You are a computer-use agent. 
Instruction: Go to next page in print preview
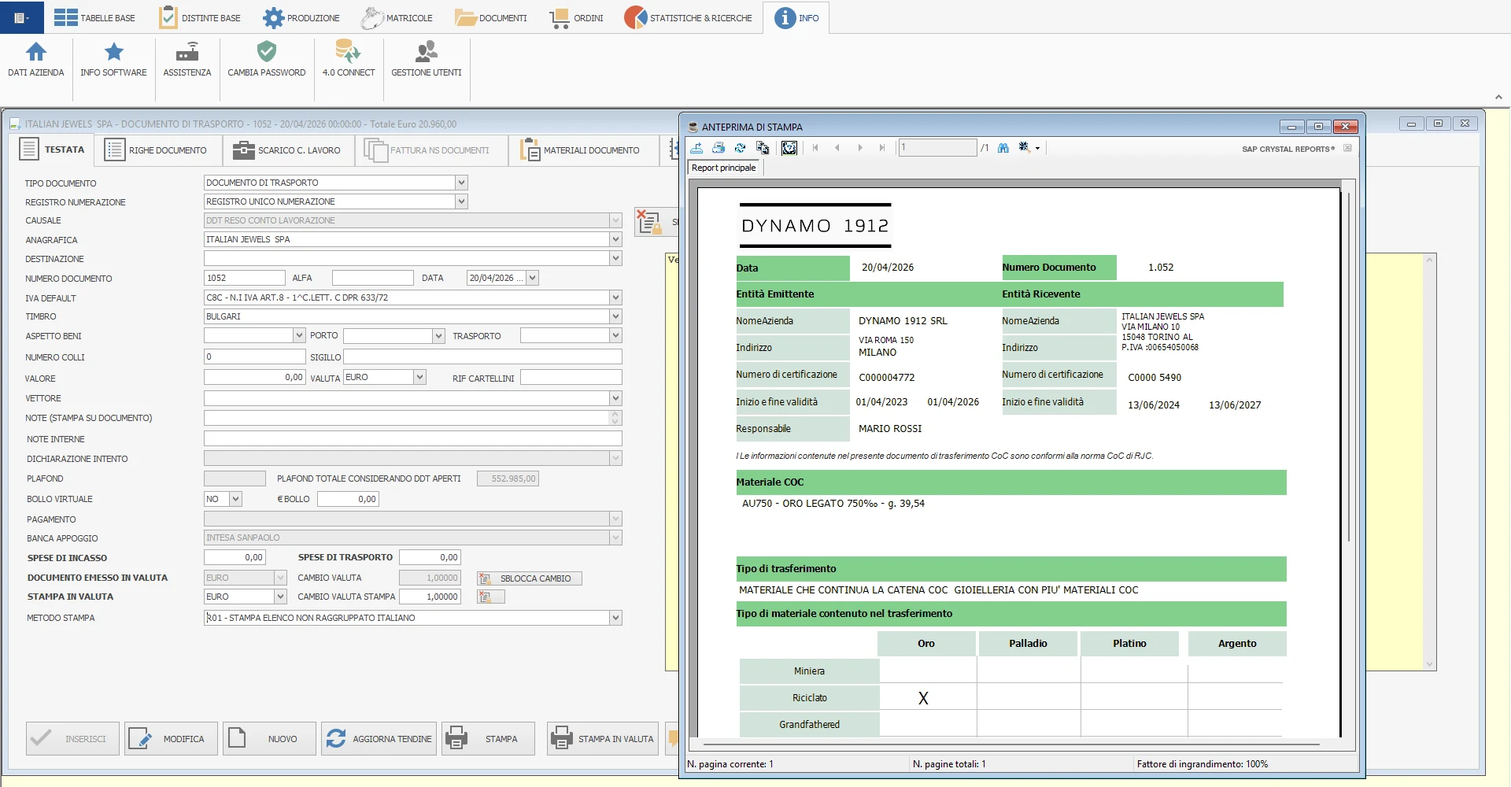pyautogui.click(x=860, y=148)
